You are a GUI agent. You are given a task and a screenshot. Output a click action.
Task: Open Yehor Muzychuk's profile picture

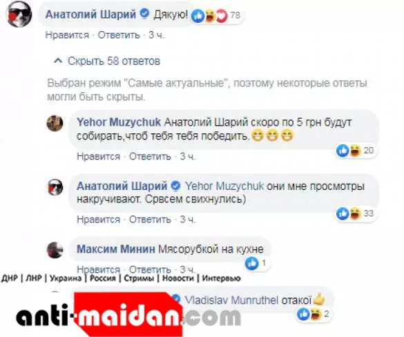point(55,124)
